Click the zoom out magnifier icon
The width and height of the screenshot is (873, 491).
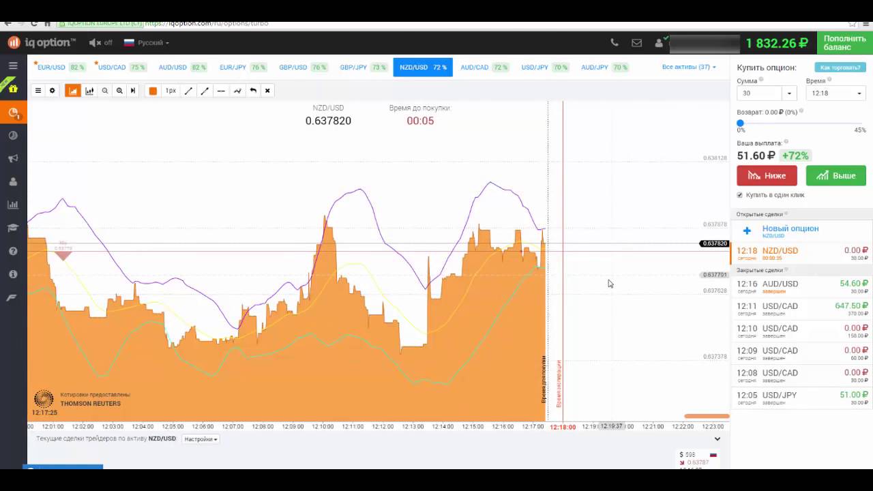105,91
